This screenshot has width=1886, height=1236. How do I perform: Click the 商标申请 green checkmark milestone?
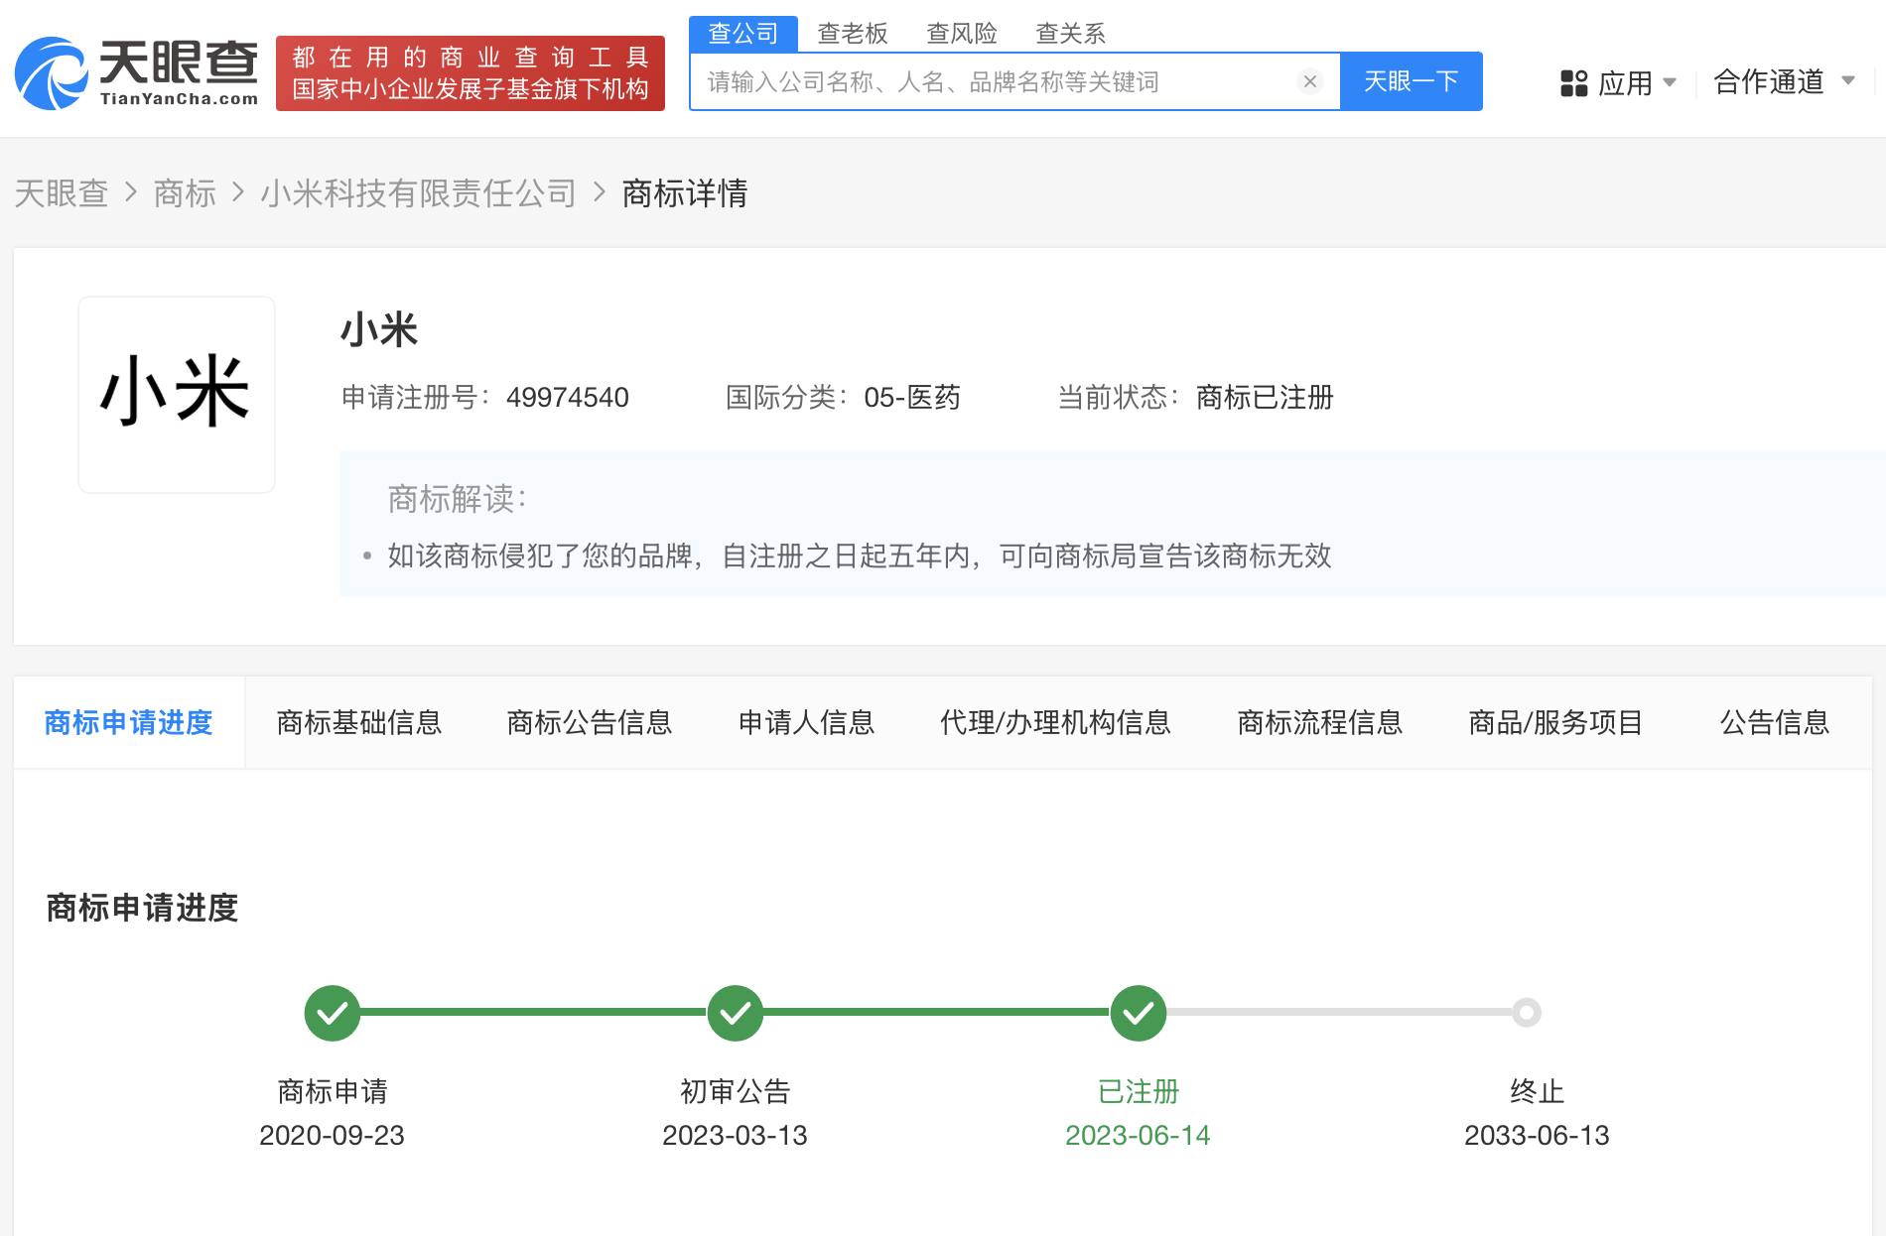tap(332, 1013)
